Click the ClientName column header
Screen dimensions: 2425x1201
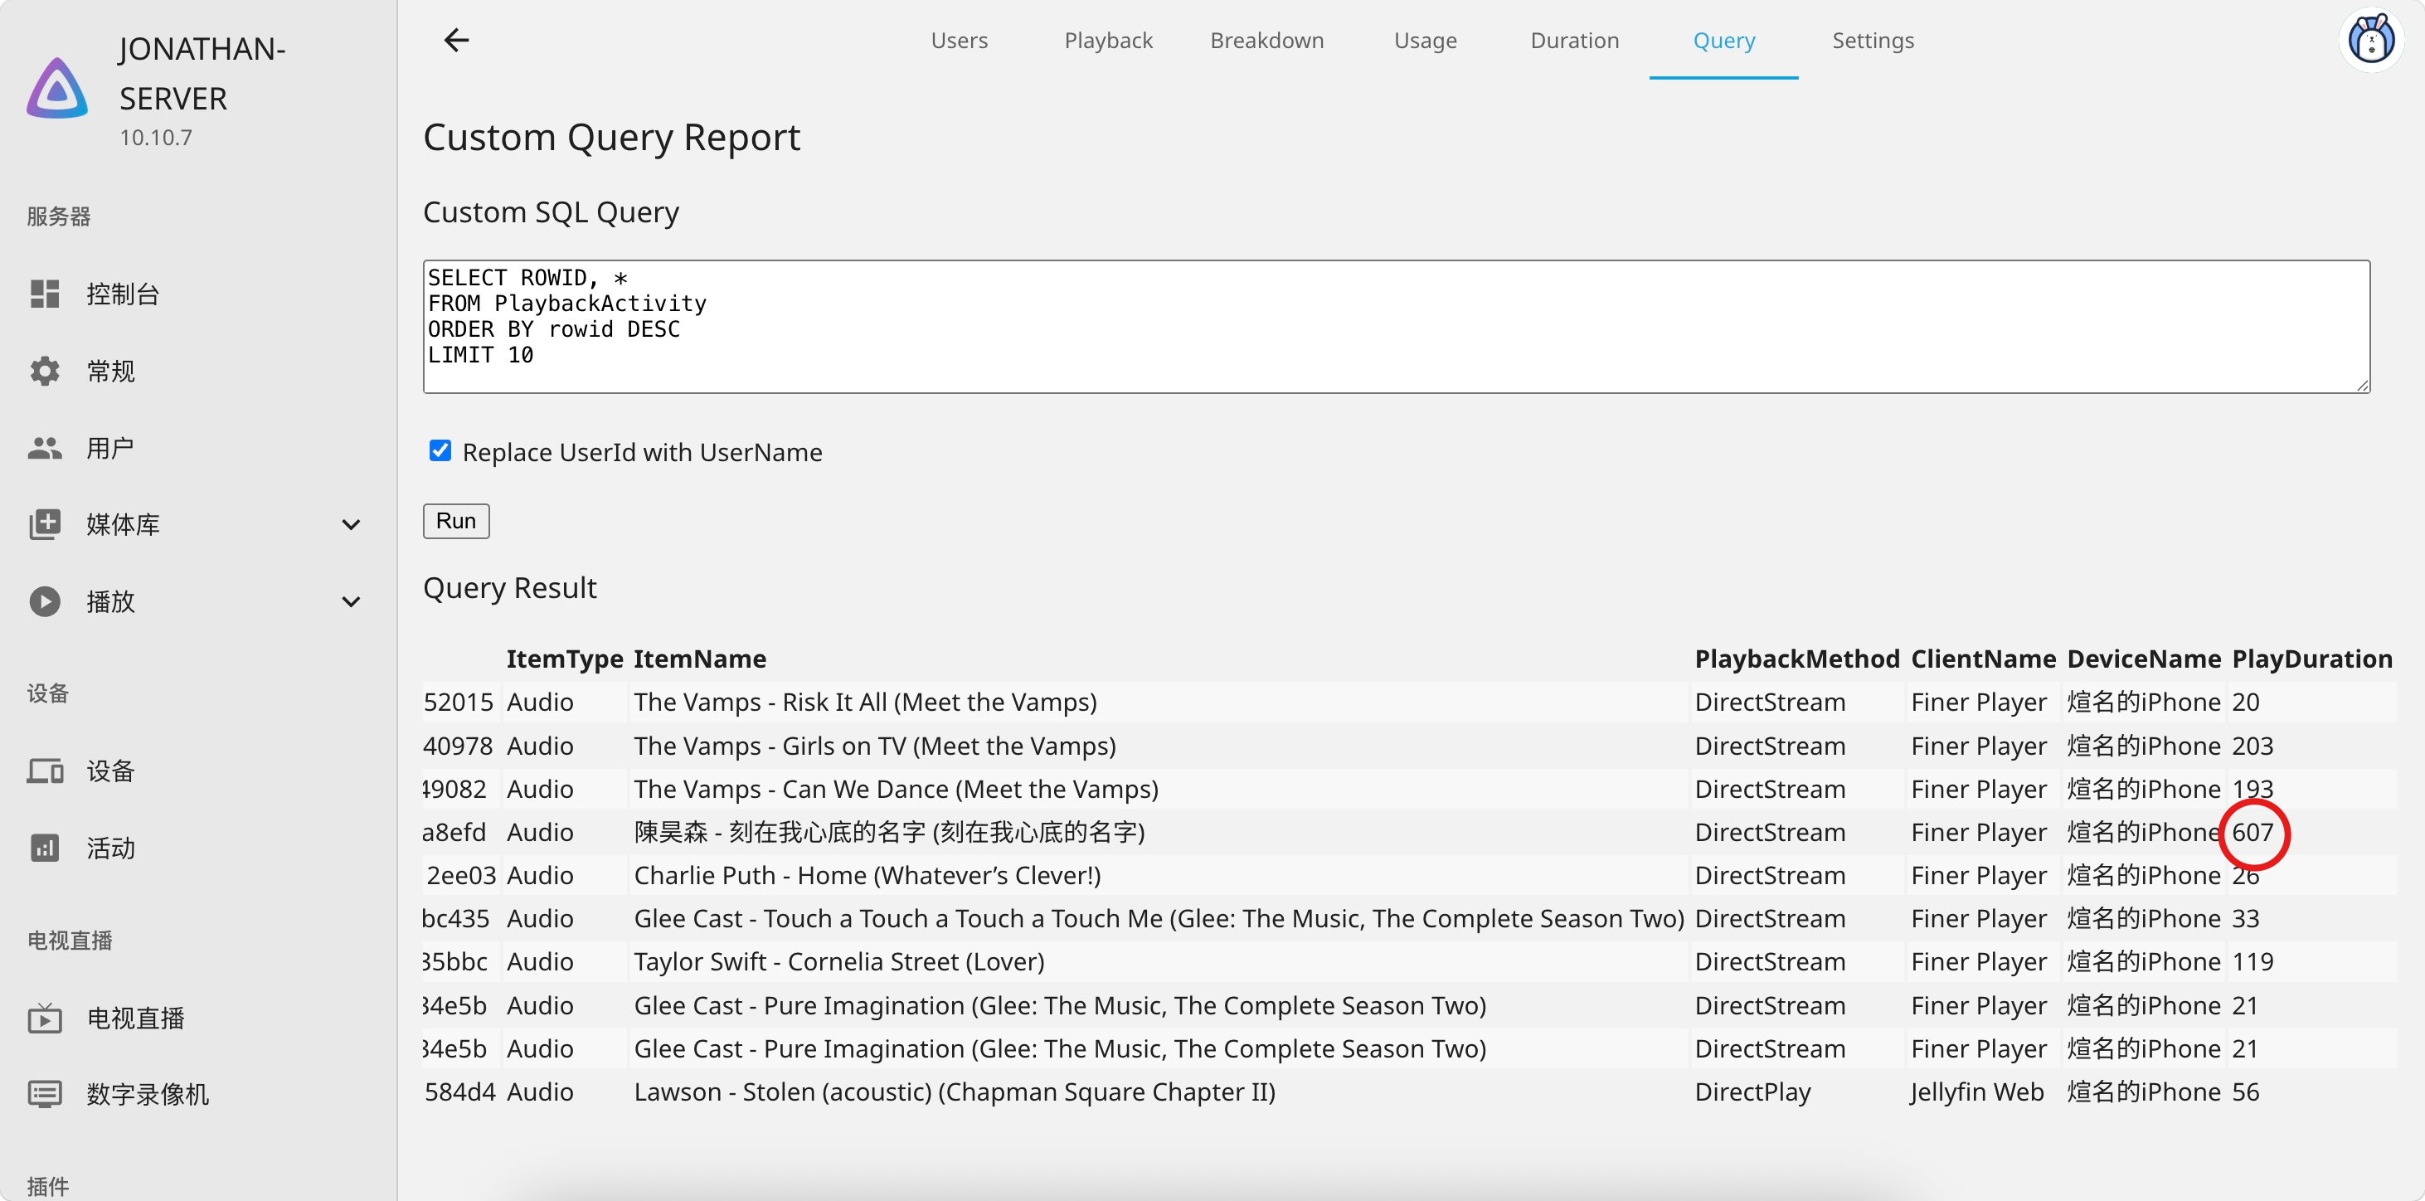coord(1983,659)
